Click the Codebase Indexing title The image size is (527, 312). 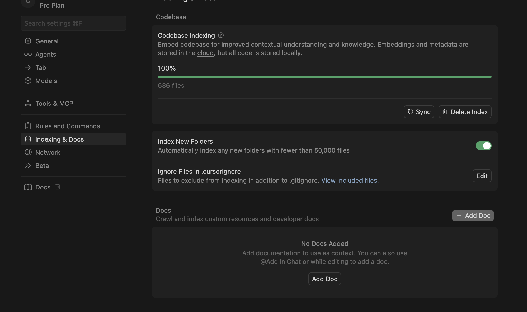(186, 35)
